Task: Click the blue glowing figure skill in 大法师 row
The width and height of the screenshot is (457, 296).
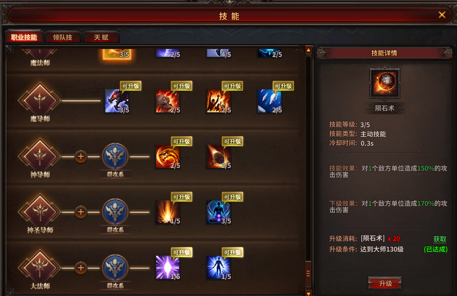Action: [219, 267]
